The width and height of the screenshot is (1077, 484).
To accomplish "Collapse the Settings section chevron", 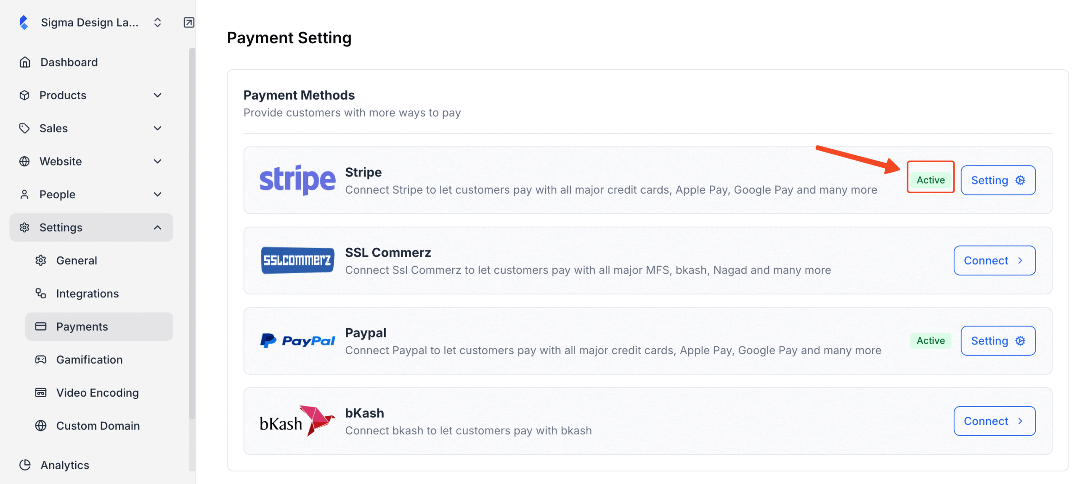I will pos(158,227).
